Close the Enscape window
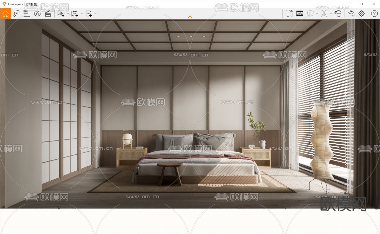Screen dimensions: 380x234 (374, 4)
